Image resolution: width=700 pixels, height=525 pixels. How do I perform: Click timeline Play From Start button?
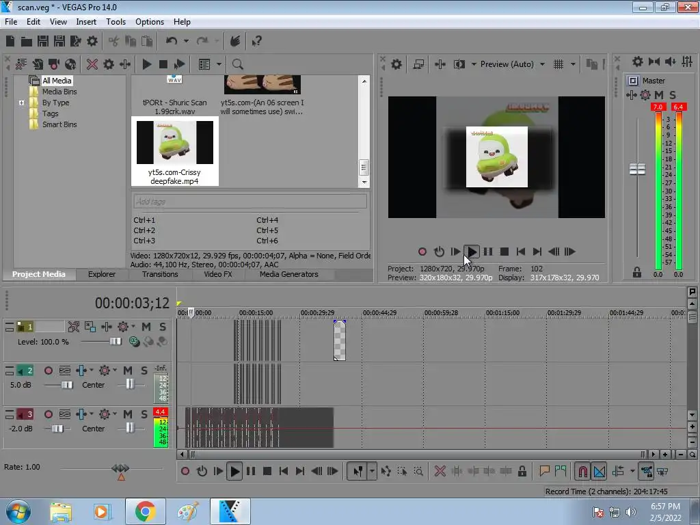pos(218,471)
